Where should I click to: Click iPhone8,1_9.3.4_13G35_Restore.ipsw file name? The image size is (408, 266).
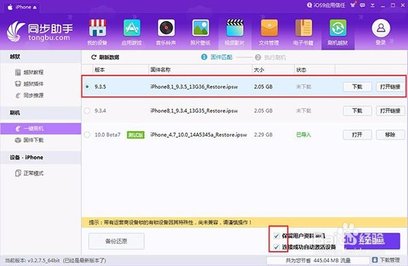pos(194,111)
